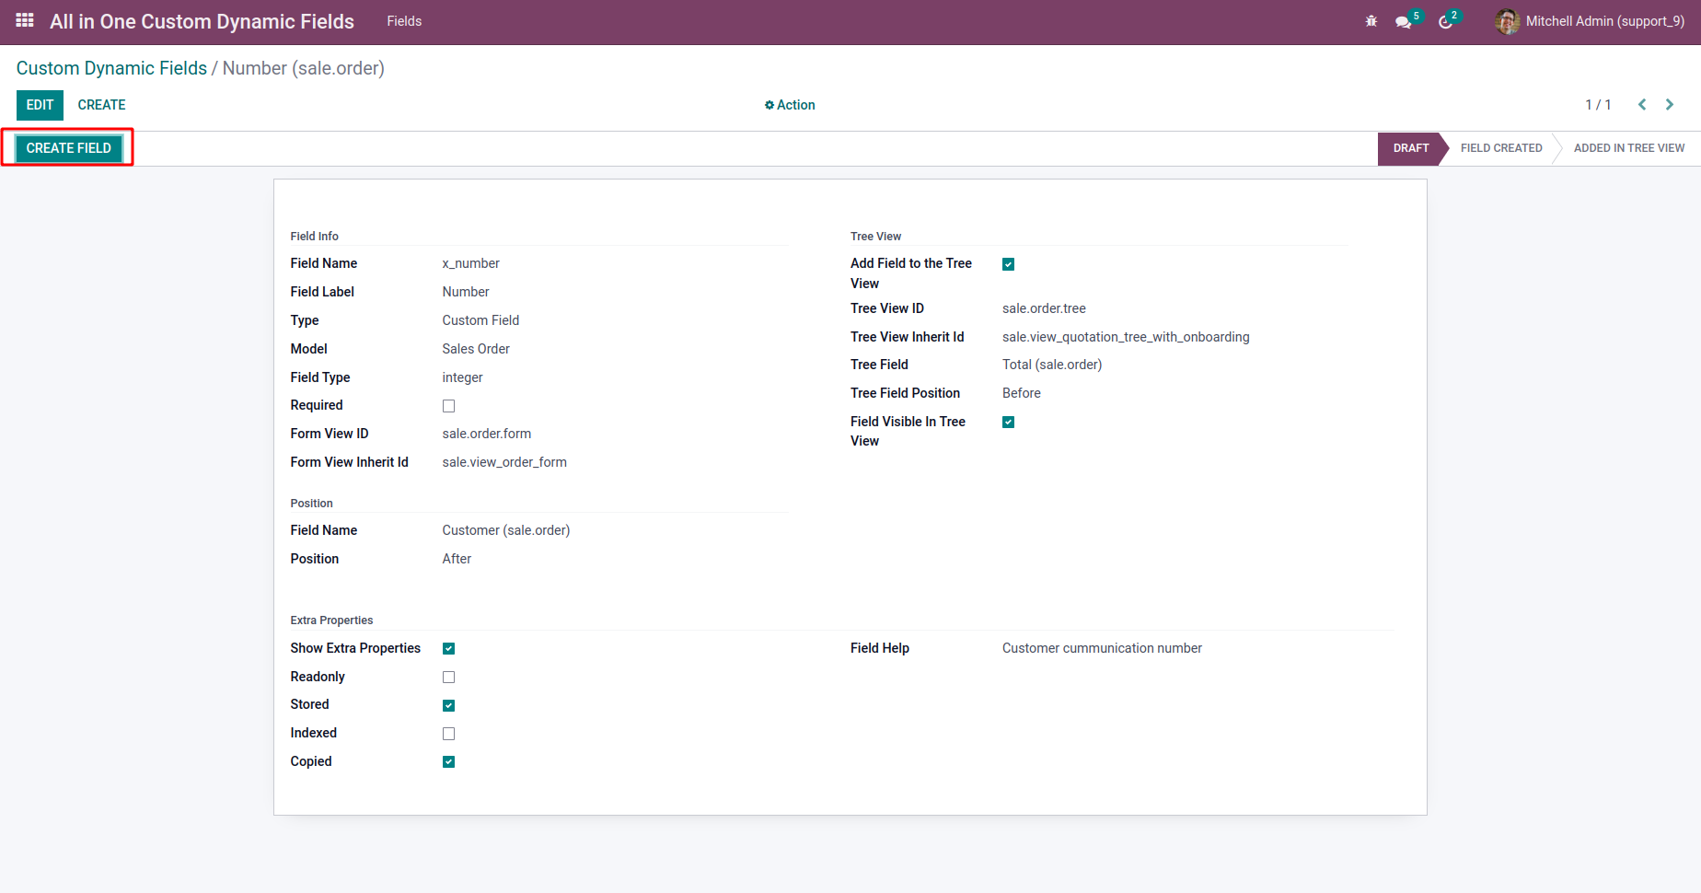The image size is (1701, 893).
Task: Click Form View Inherit Id sale.view_order_form
Action: [x=504, y=462]
